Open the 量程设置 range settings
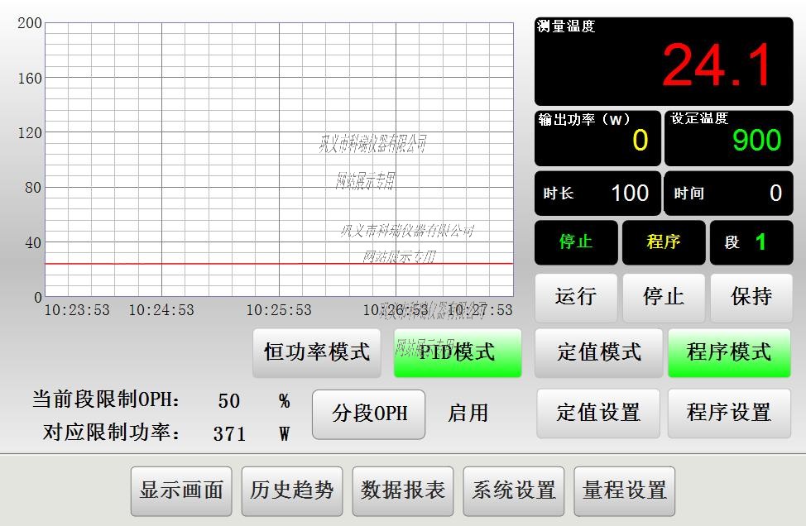This screenshot has width=806, height=526. tap(625, 490)
